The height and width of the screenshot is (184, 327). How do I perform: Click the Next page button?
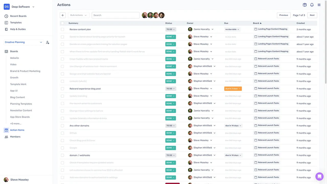point(312,15)
